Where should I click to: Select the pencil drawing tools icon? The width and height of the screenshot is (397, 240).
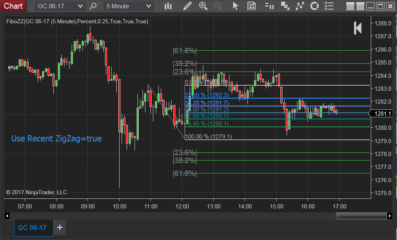click(x=187, y=6)
